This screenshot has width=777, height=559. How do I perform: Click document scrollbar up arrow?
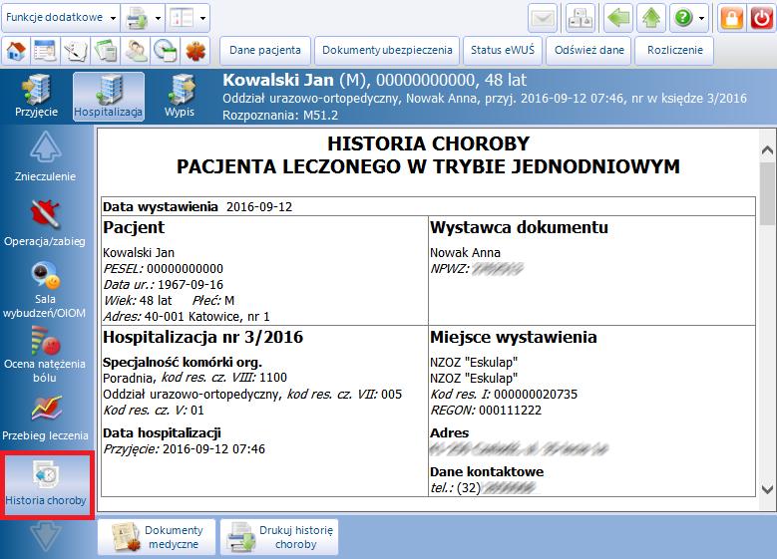(x=767, y=149)
